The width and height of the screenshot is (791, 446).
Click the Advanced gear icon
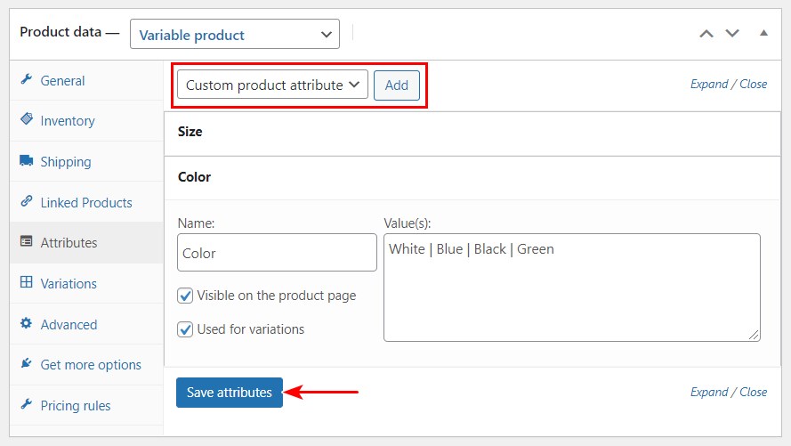26,323
